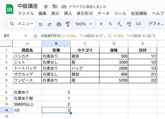Select the paint format tool
The height and width of the screenshot is (119, 165).
point(68,24)
